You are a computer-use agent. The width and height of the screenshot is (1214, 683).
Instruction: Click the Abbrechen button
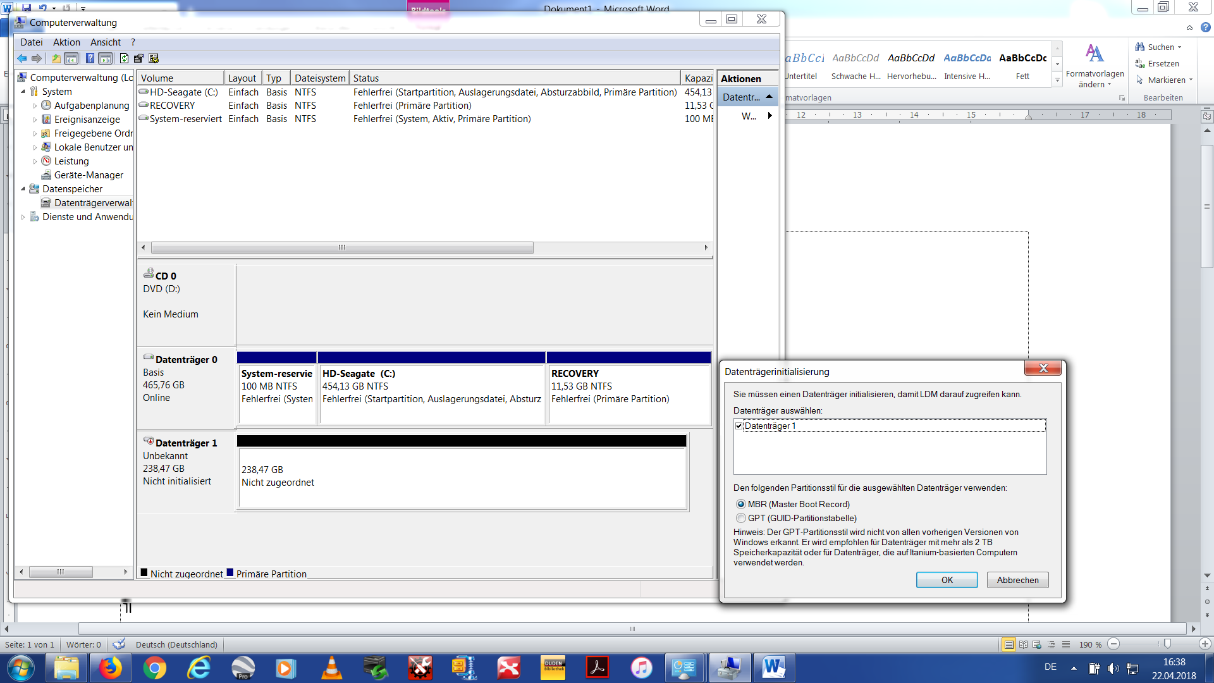(x=1017, y=580)
